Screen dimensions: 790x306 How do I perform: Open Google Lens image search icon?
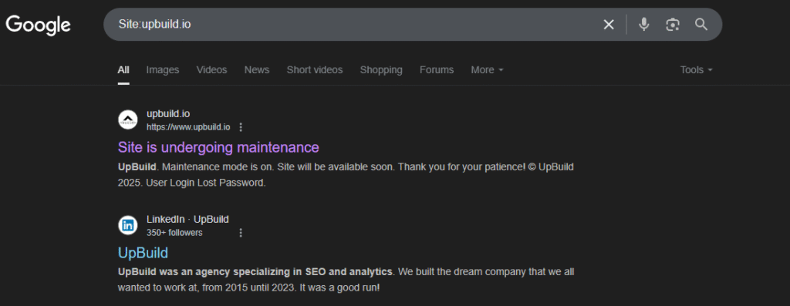point(672,24)
